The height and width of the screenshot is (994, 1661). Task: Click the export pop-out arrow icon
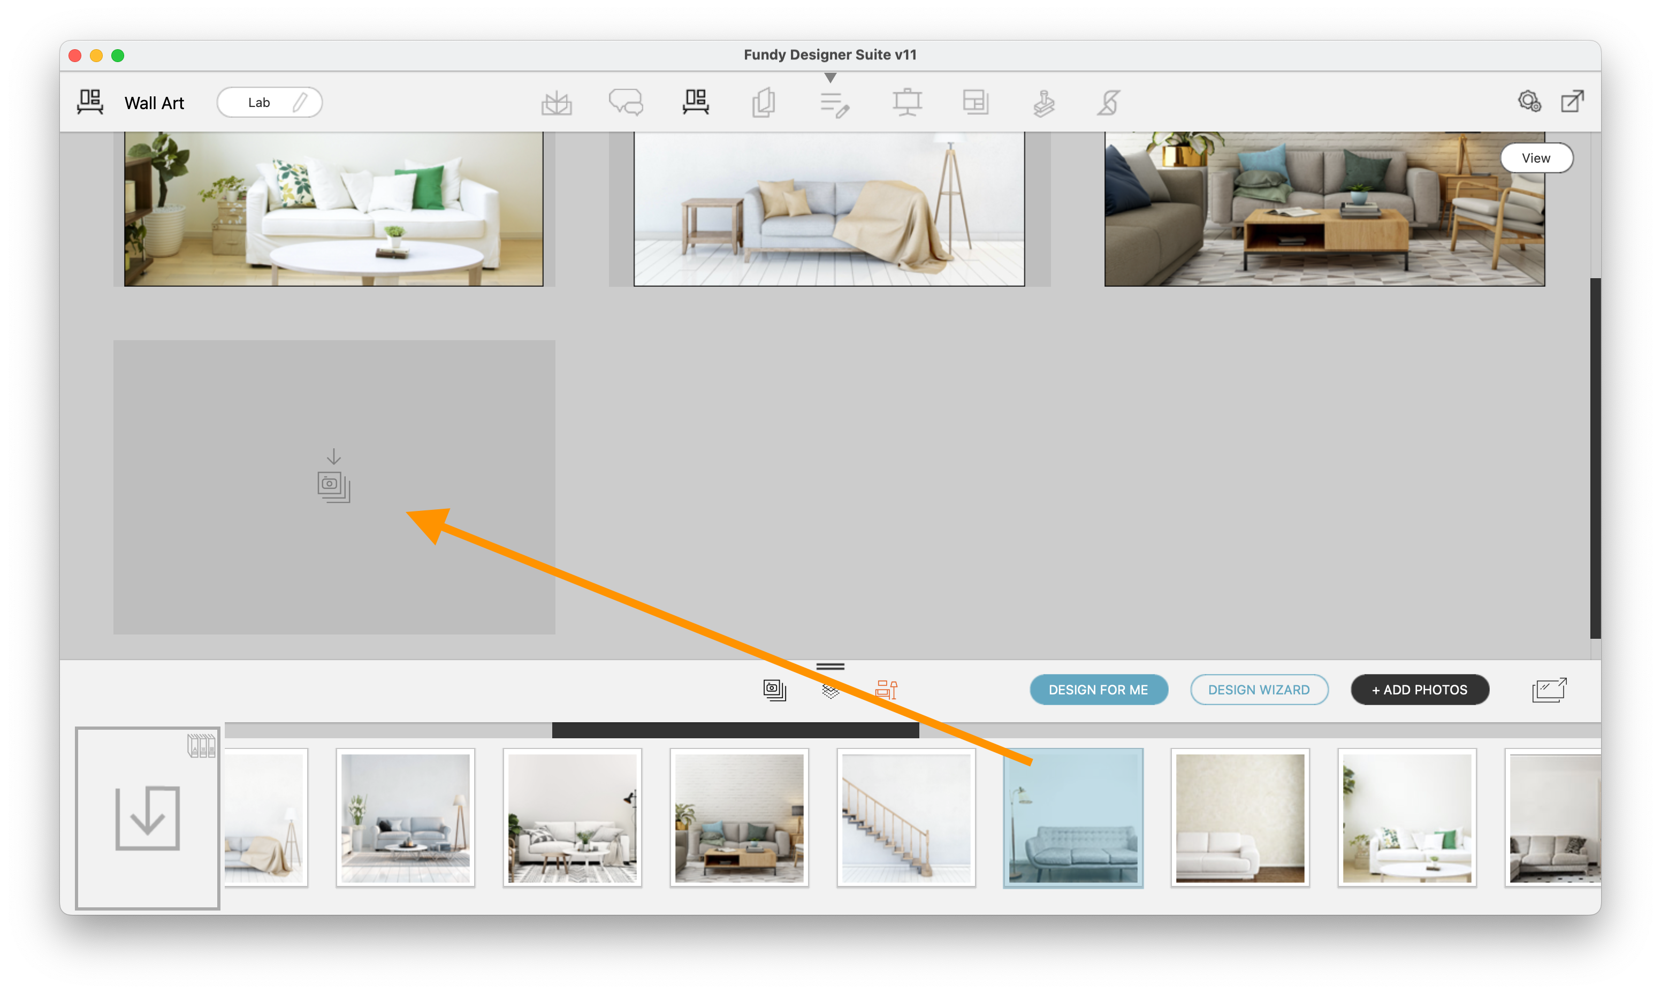coord(1572,101)
